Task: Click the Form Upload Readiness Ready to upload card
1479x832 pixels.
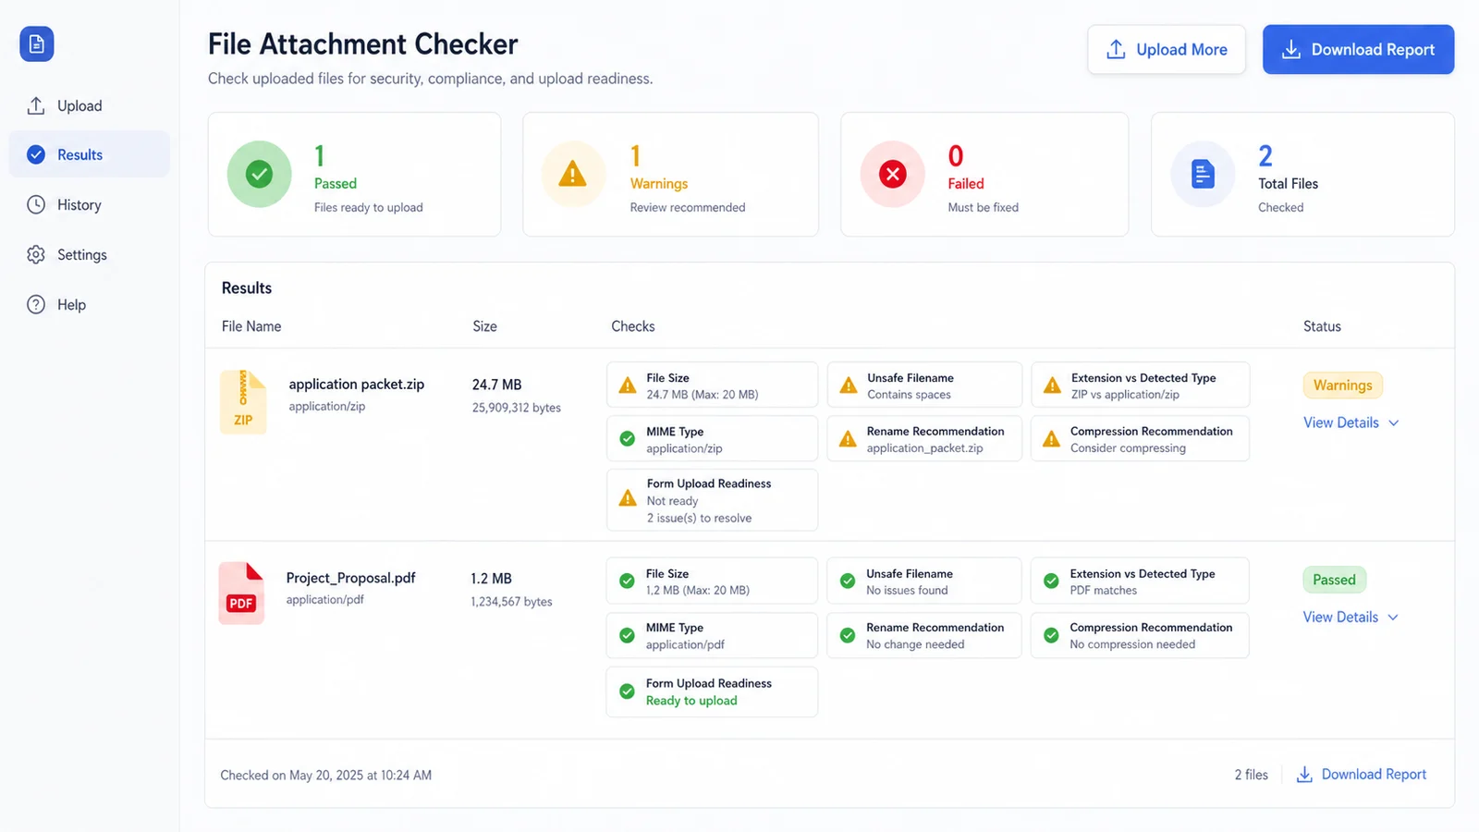Action: pos(712,691)
